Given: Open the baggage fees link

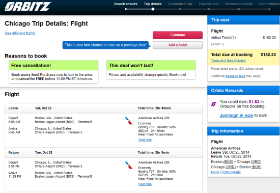Looking at the screenshot, I should tap(235, 76).
